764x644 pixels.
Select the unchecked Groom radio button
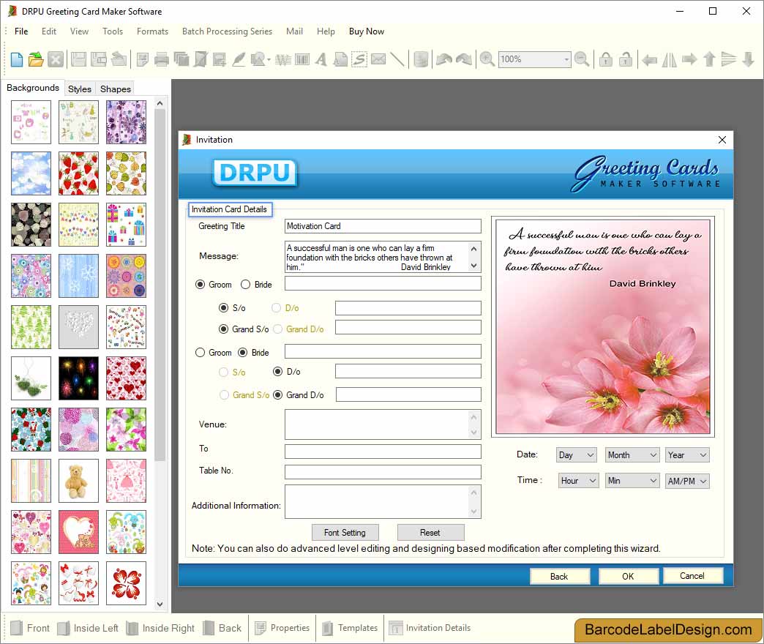tap(200, 353)
